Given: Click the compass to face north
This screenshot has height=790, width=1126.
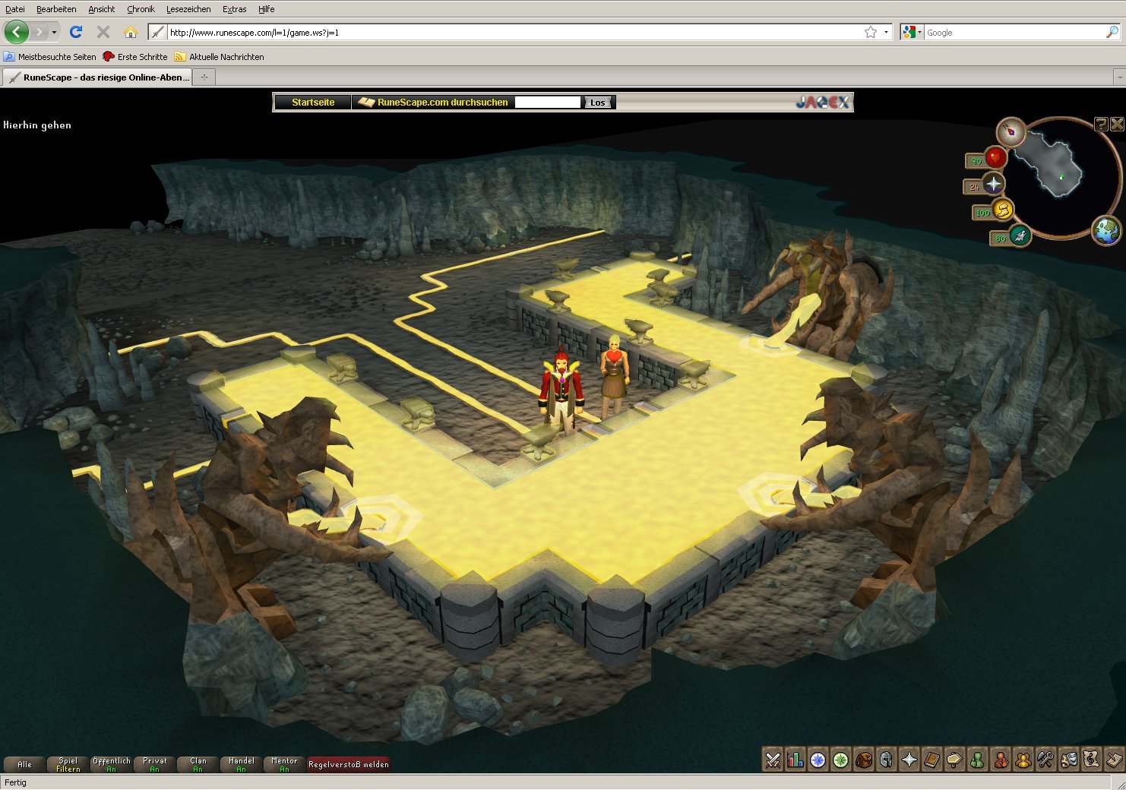Looking at the screenshot, I should tap(1011, 132).
